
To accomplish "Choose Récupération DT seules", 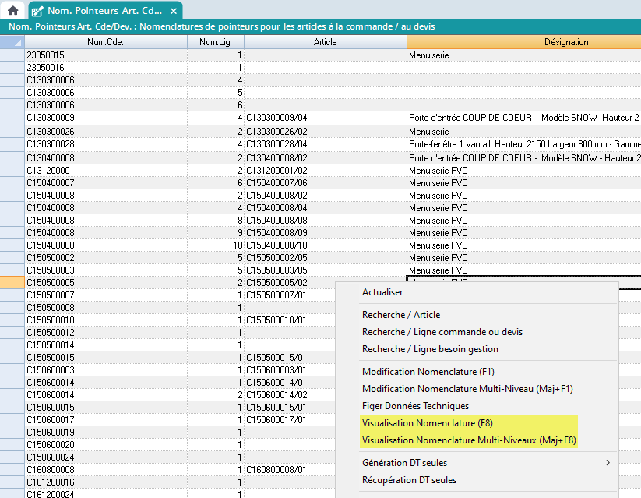I will click(409, 480).
